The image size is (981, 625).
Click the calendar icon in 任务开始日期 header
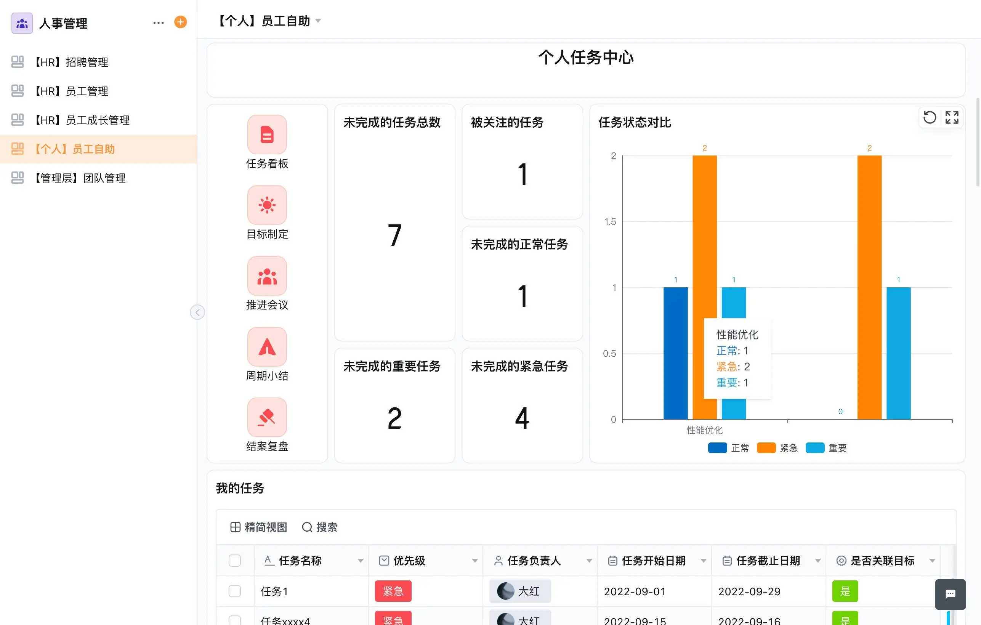[612, 561]
